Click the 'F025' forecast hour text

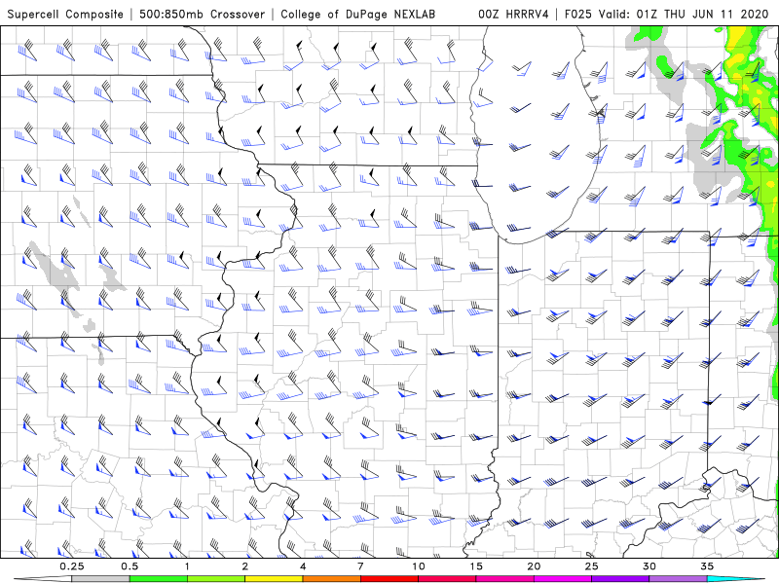click(577, 14)
